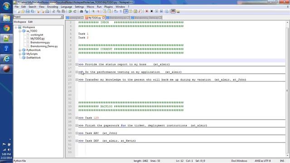Close the MyTODO.py tab

[x=103, y=18]
